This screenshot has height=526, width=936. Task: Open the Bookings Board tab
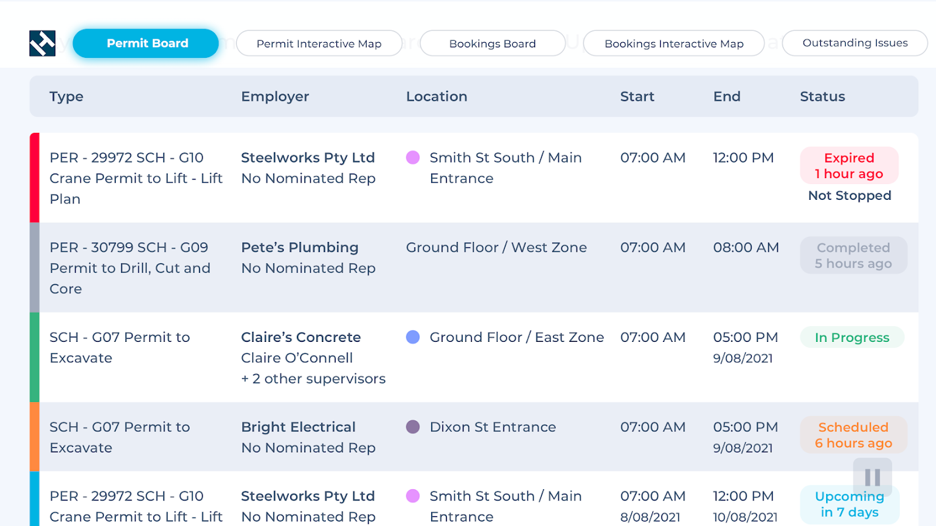pos(492,43)
